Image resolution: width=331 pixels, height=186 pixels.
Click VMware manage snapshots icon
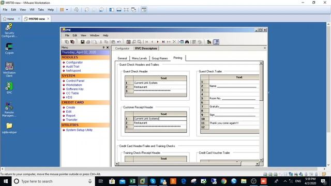pos(101,10)
